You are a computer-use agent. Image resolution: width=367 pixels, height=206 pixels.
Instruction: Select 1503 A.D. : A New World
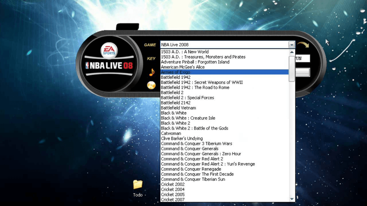click(185, 52)
